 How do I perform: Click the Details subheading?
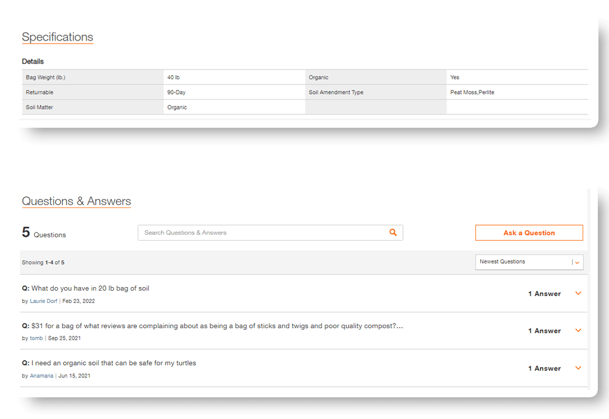33,62
